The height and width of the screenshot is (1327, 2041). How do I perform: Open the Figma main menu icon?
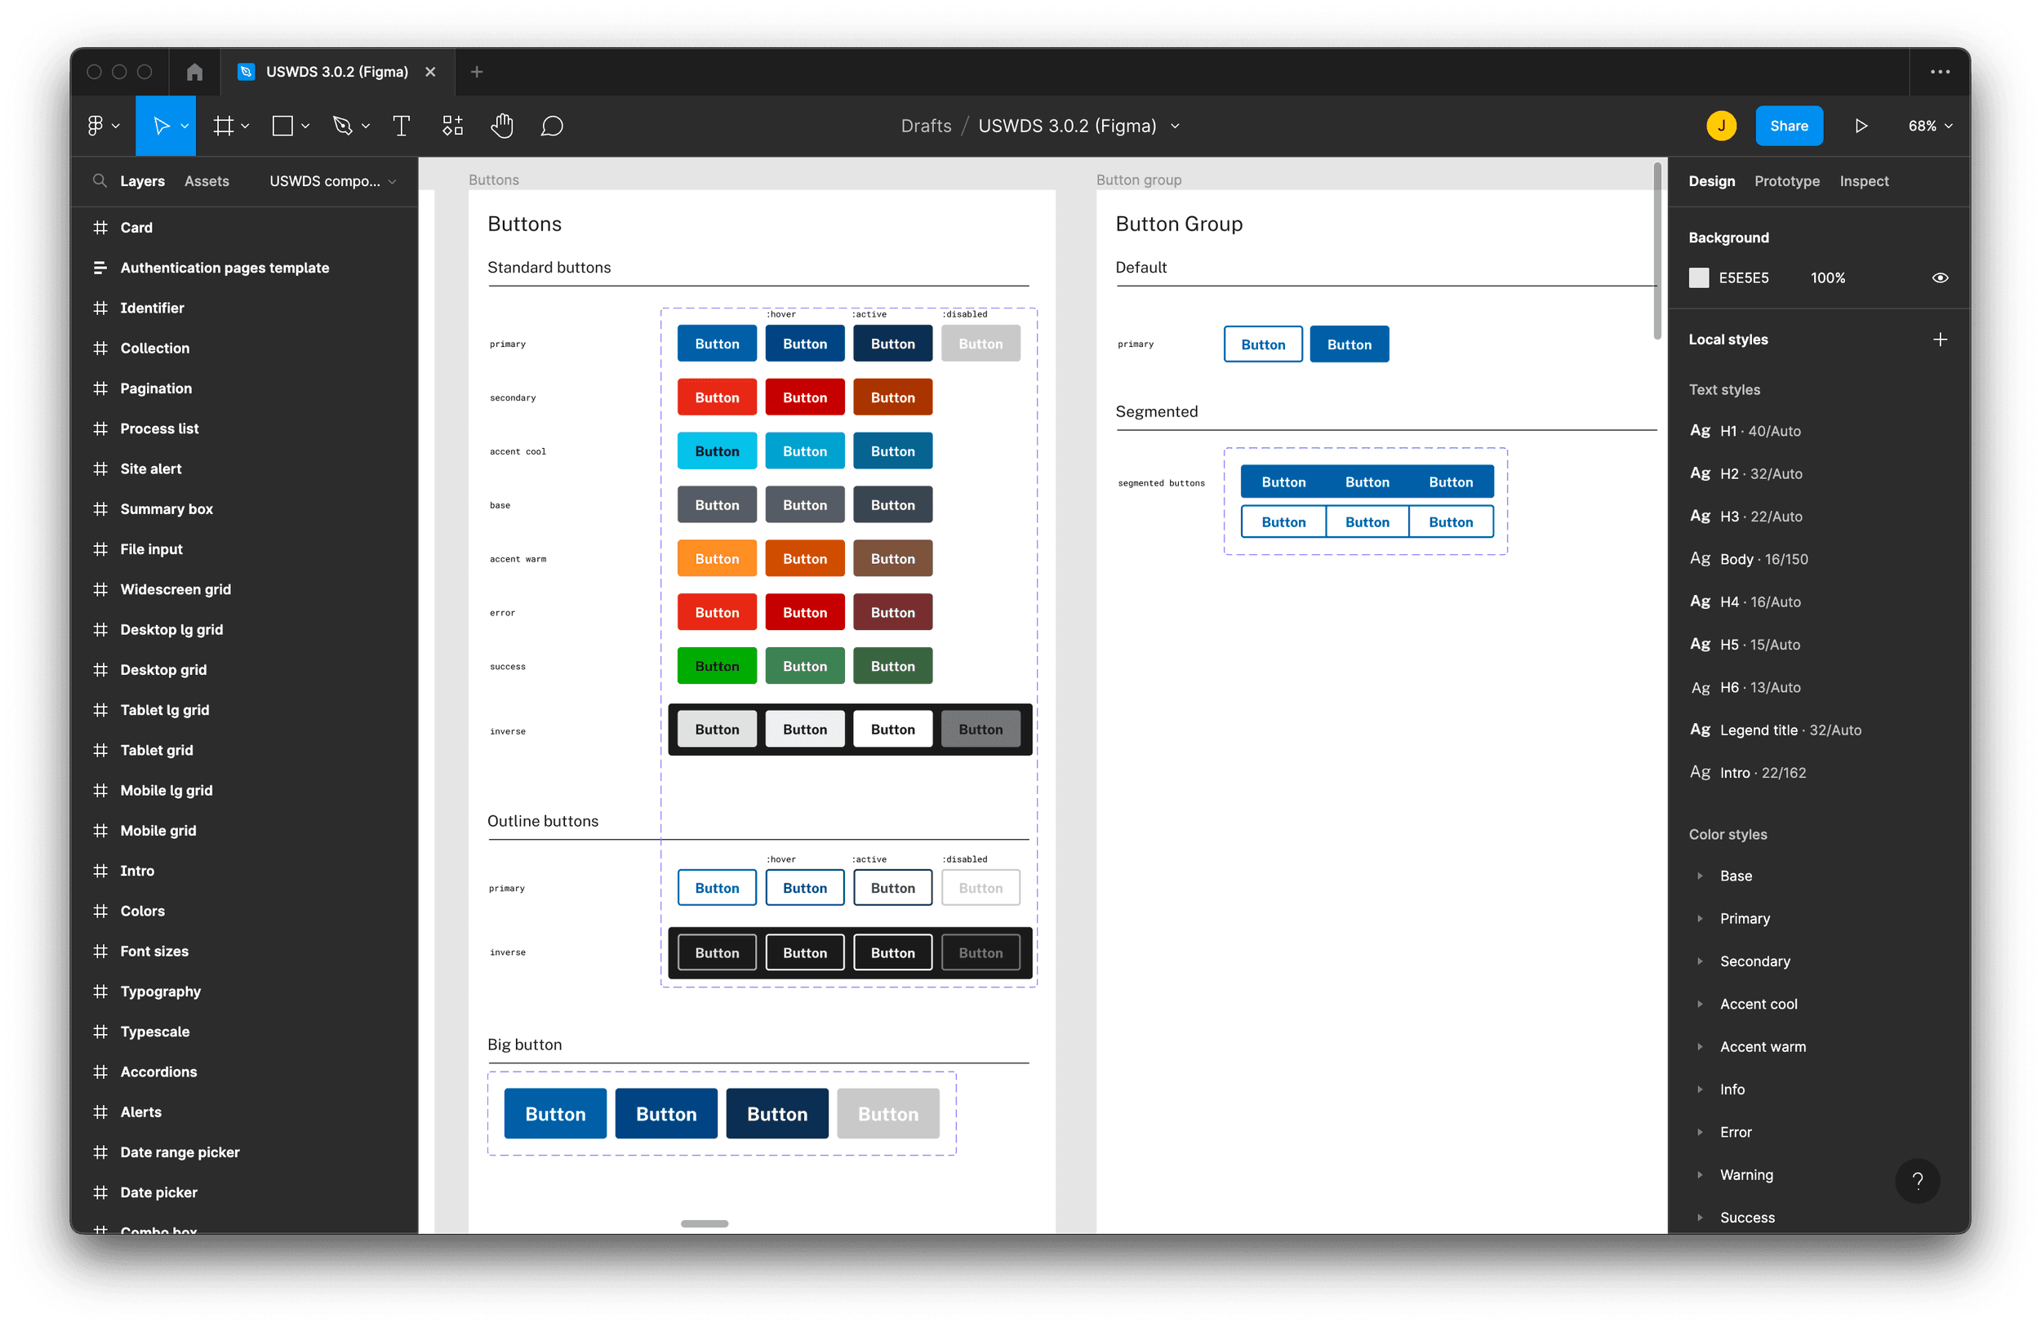pyautogui.click(x=96, y=126)
